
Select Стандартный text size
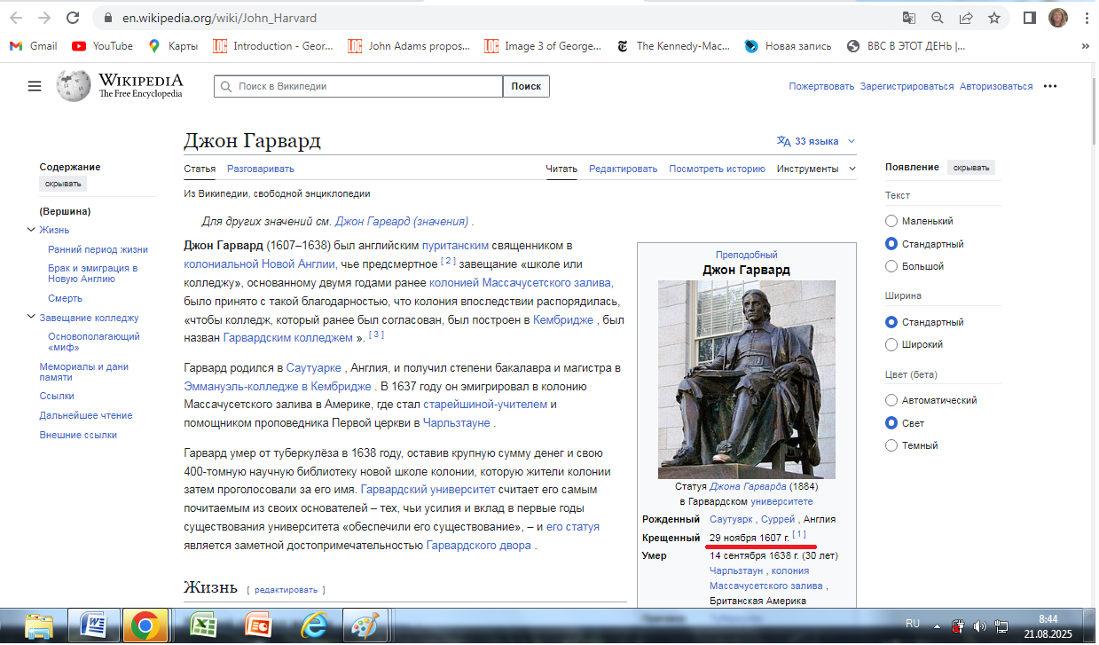coord(891,244)
